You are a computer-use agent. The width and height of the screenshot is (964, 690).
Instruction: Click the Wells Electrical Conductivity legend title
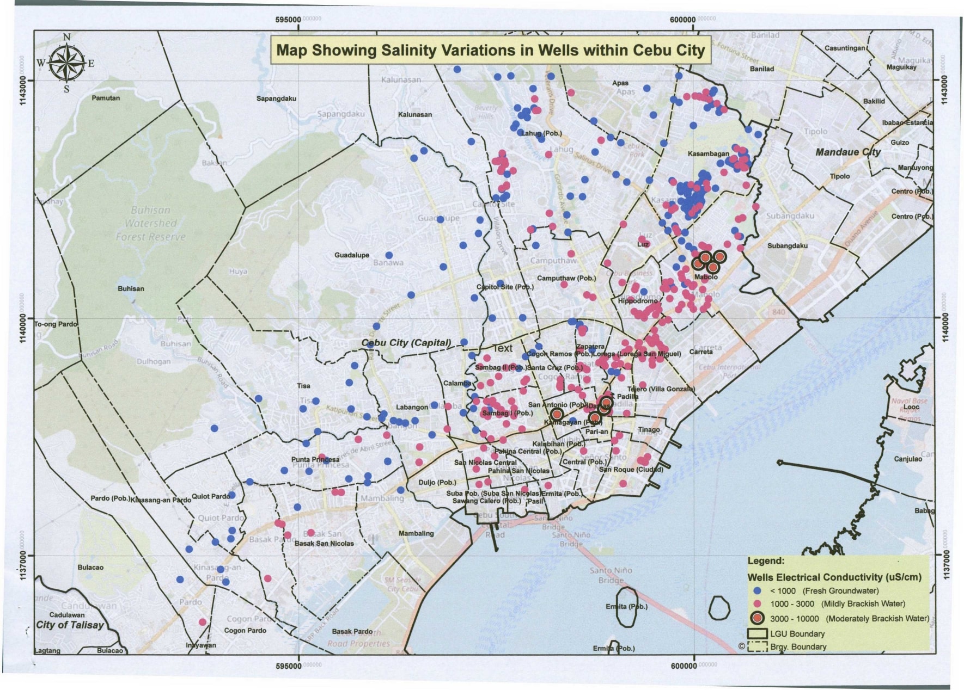[834, 577]
